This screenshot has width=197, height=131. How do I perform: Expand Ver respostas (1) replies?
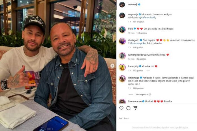(143, 94)
